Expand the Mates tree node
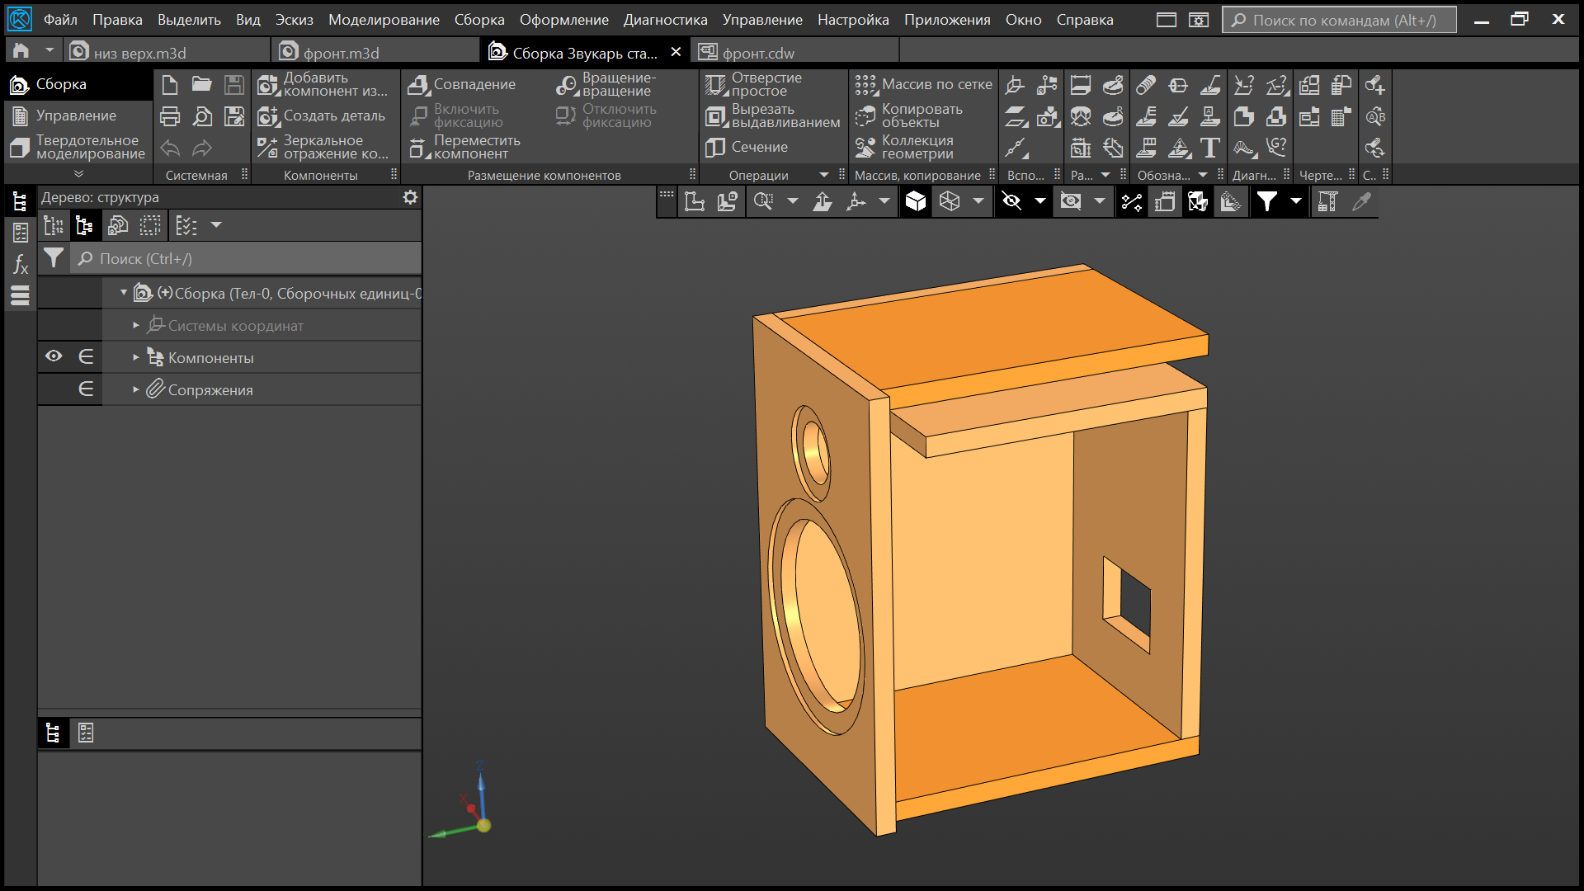Viewport: 1584px width, 891px height. tap(136, 389)
